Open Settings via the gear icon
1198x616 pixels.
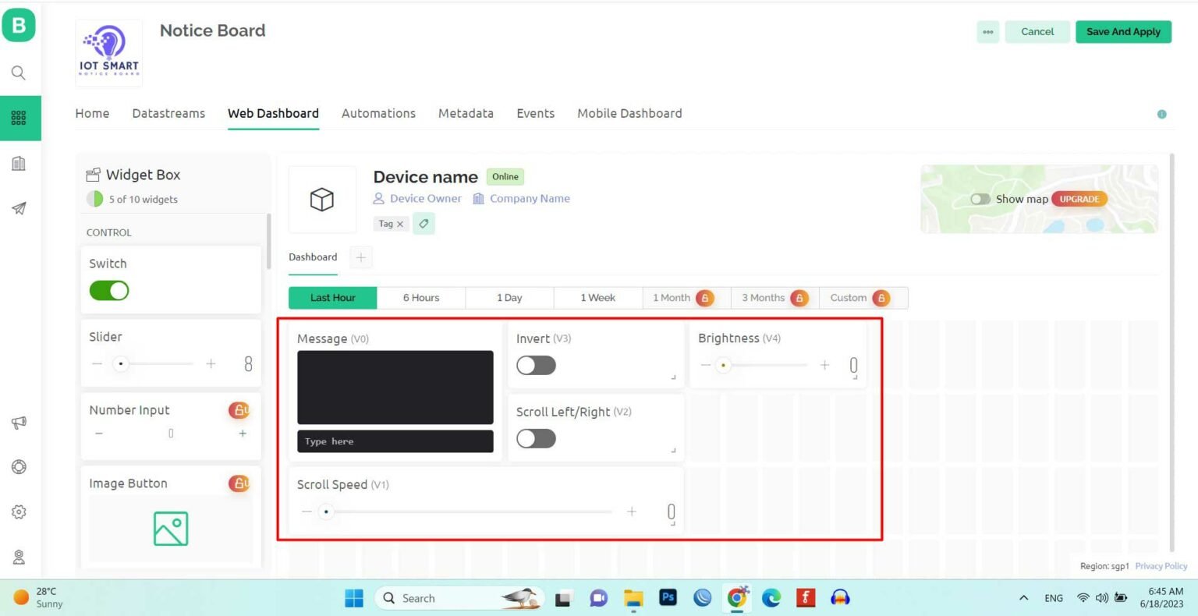[19, 512]
